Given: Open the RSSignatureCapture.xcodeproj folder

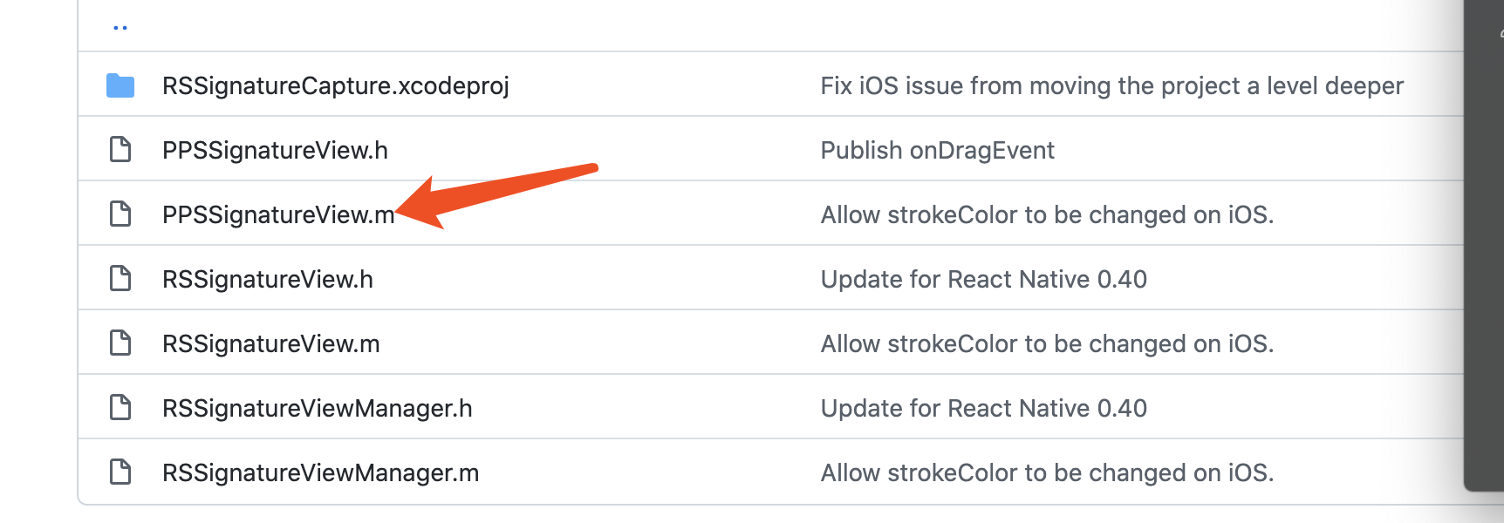Looking at the screenshot, I should [x=336, y=85].
